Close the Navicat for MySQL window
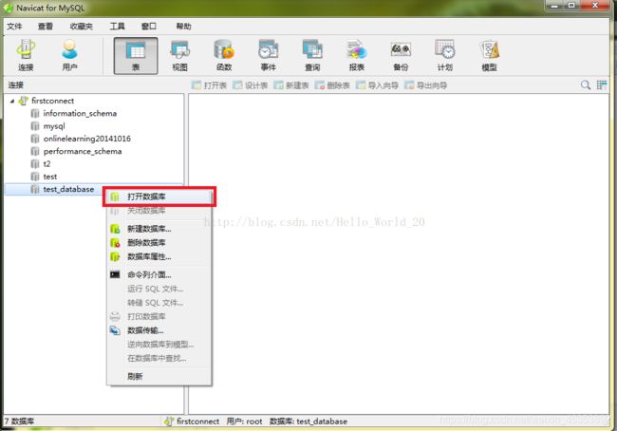The height and width of the screenshot is (431, 617). click(595, 6)
